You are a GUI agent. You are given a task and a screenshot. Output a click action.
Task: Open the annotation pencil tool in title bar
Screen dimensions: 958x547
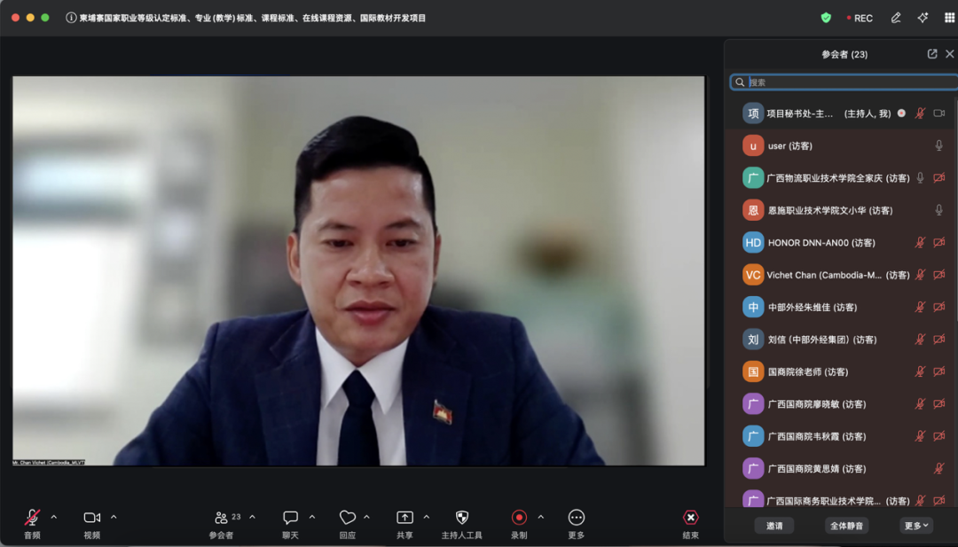pos(896,18)
